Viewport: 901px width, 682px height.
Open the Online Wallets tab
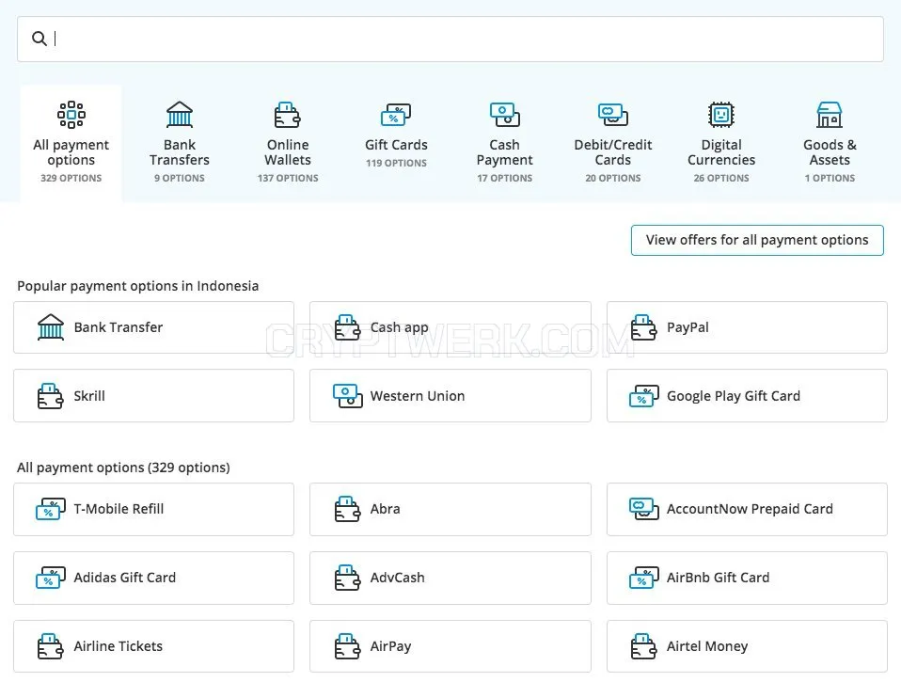(288, 143)
